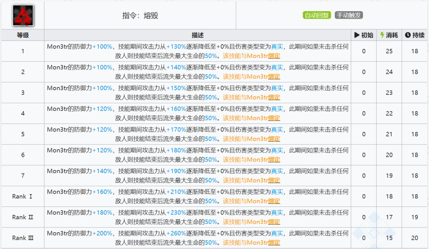Click the green lightning icon beside 消耗
The width and height of the screenshot is (429, 249).
point(383,35)
